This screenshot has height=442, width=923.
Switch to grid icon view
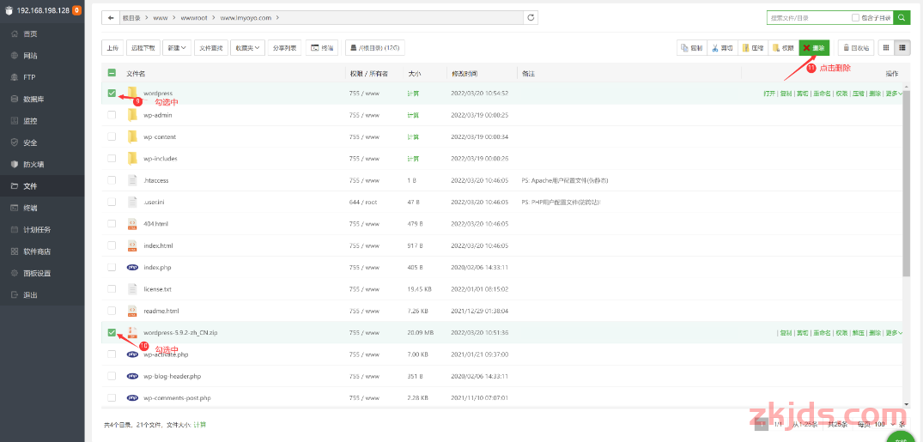pyautogui.click(x=886, y=48)
